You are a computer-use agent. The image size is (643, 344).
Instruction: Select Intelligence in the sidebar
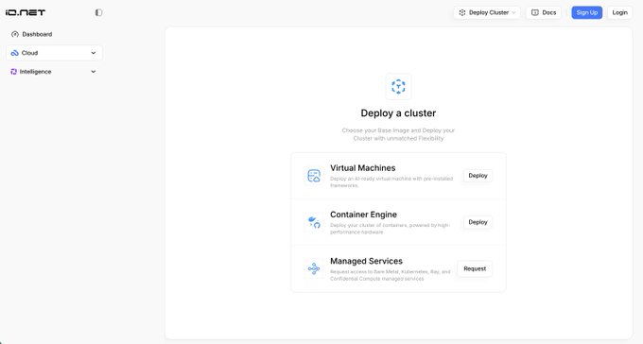[54, 71]
